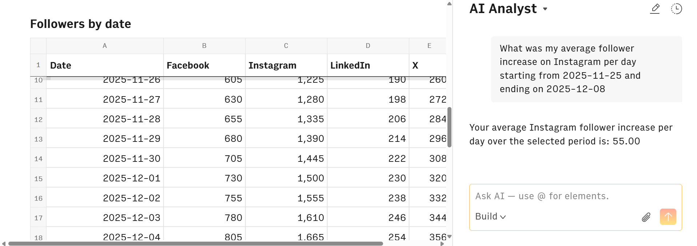Select column B header

click(204, 46)
